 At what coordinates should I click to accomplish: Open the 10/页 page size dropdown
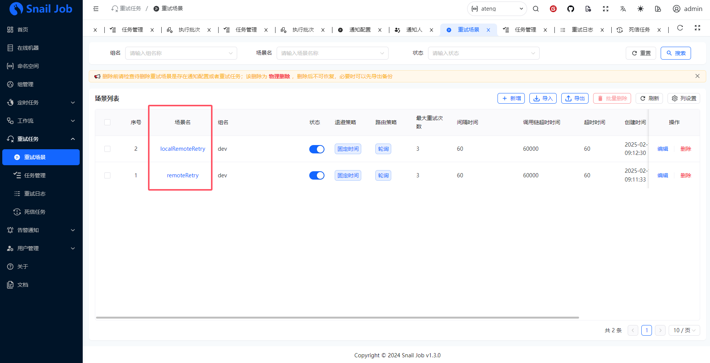pos(684,330)
